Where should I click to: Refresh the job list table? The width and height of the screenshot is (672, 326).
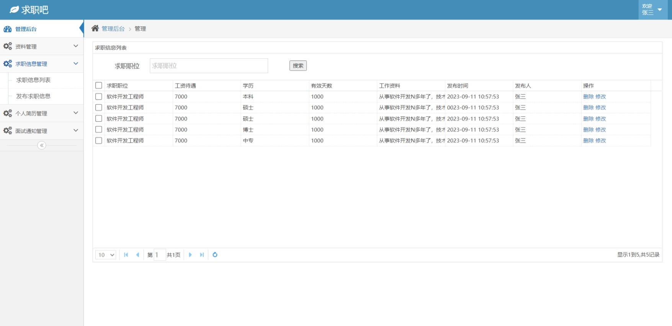click(x=215, y=255)
